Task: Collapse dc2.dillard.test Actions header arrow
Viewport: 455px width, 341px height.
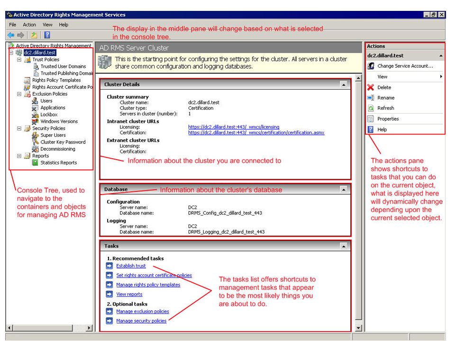Action: point(441,56)
